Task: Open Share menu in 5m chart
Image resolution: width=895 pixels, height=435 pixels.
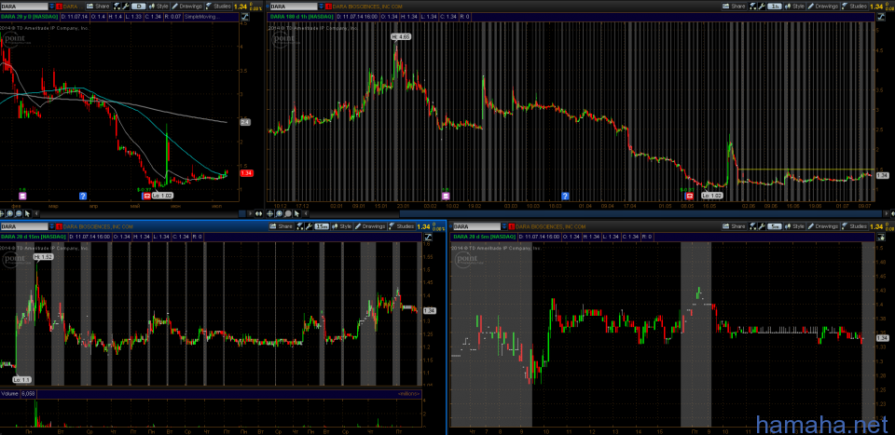Action: (x=735, y=226)
